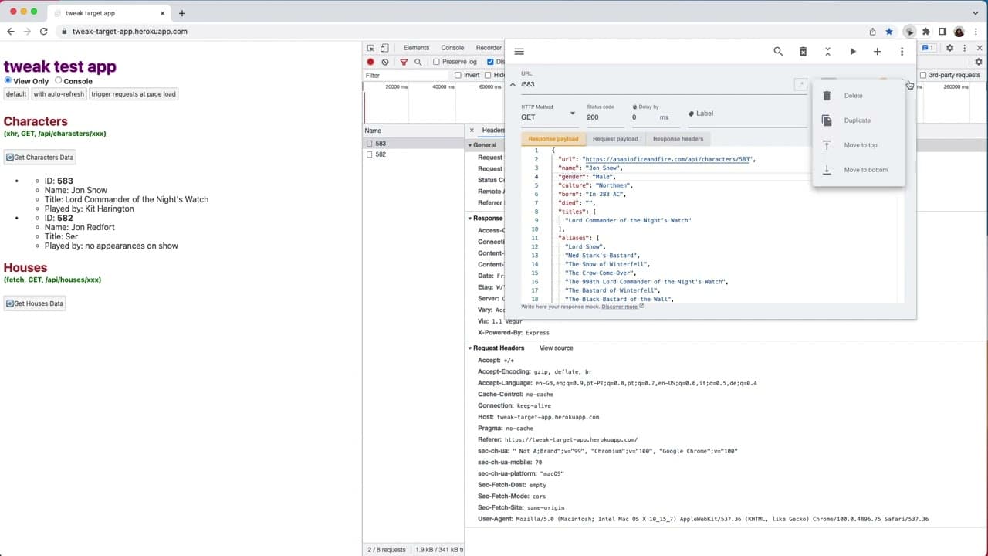Viewport: 988px width, 556px height.
Task: Click the Status code input field
Action: pyautogui.click(x=604, y=117)
